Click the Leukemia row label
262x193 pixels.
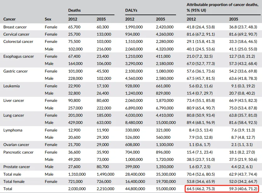coord(11,86)
